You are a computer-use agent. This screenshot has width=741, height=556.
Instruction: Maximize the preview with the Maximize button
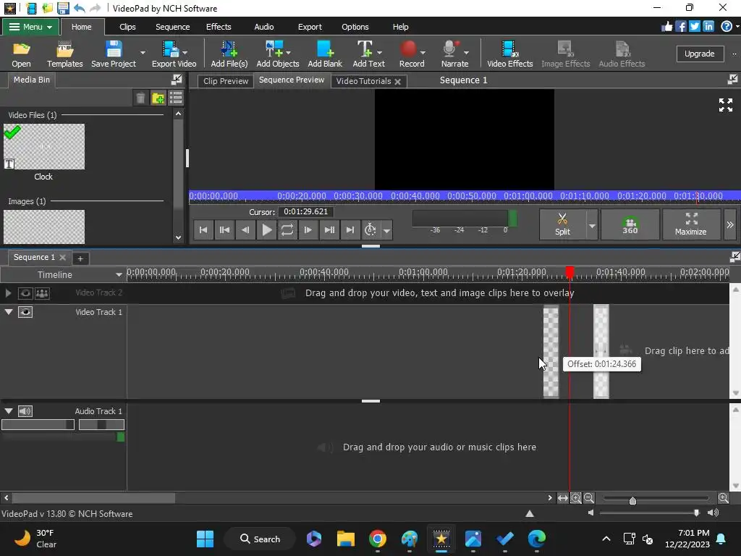tap(691, 224)
